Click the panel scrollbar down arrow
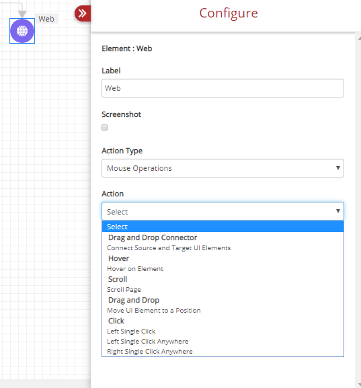The width and height of the screenshot is (361, 388). point(359,385)
